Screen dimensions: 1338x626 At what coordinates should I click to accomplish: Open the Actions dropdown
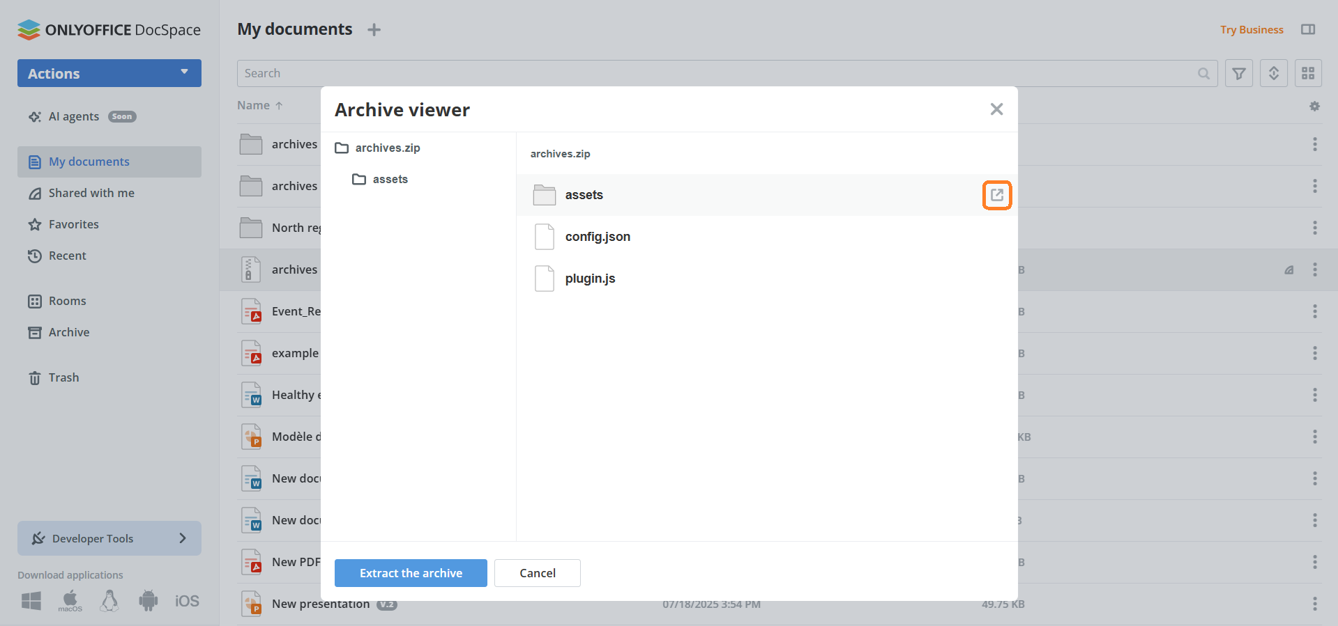[109, 73]
